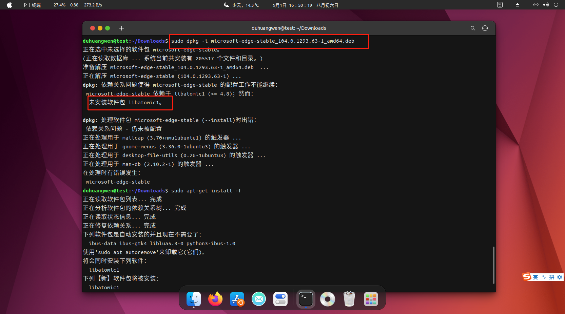Open the settings toggle app in dock

point(280,299)
